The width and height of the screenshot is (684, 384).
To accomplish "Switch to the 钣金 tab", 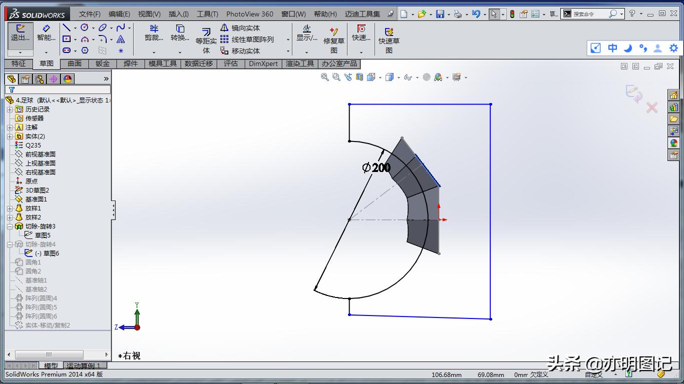I will click(x=103, y=63).
